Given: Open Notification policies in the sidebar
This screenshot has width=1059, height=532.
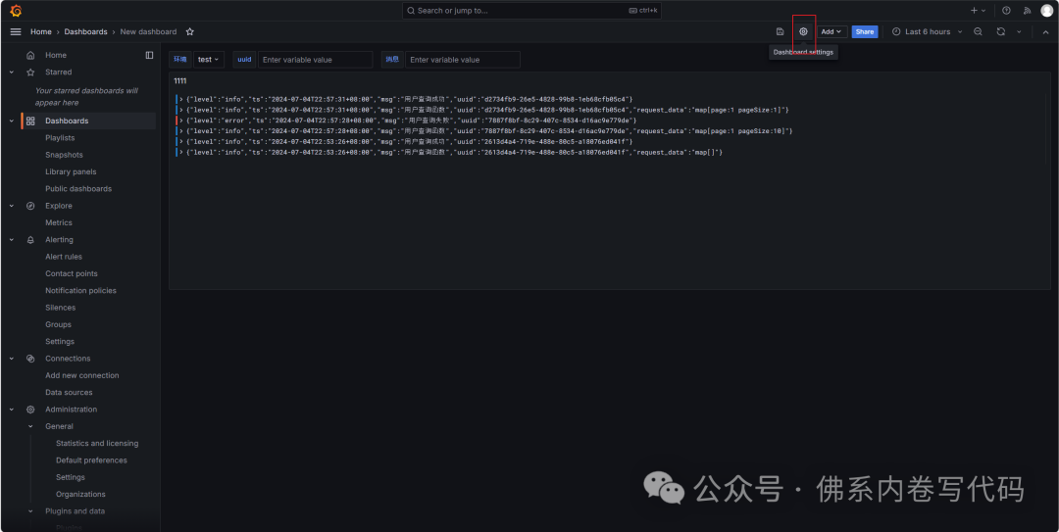Looking at the screenshot, I should tap(81, 290).
